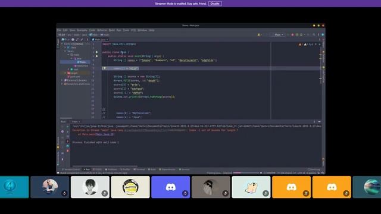Screen dimensions: 381x214
Task: Close the Main.java editor tab
Action: pyautogui.click(x=107, y=40)
